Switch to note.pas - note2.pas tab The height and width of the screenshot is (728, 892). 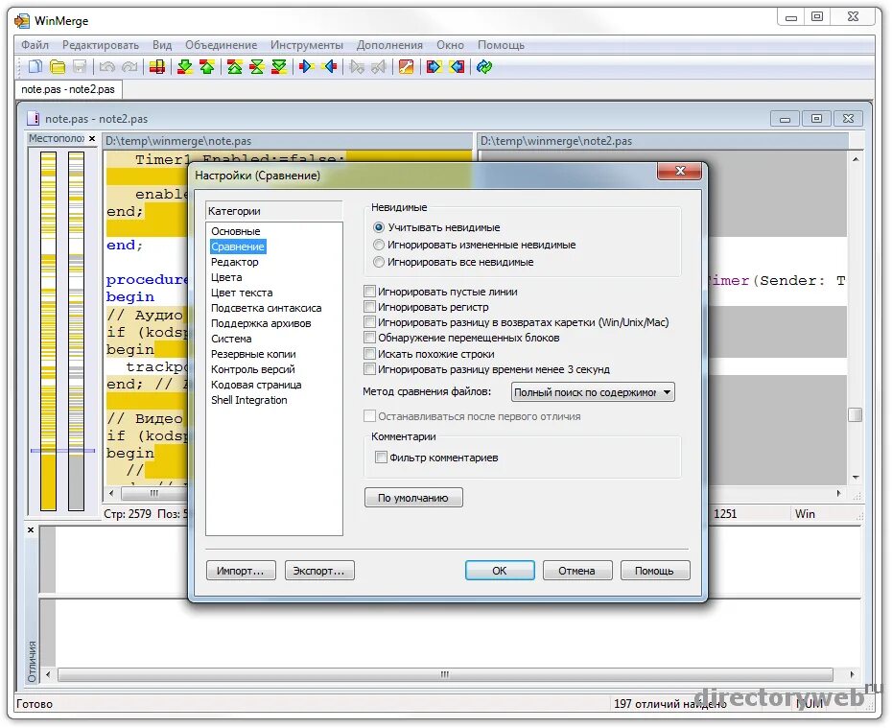coord(68,89)
